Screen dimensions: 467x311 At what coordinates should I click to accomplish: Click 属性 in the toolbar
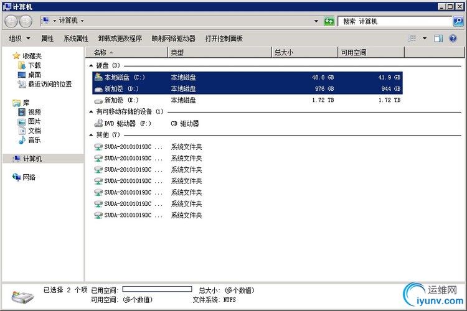[47, 39]
